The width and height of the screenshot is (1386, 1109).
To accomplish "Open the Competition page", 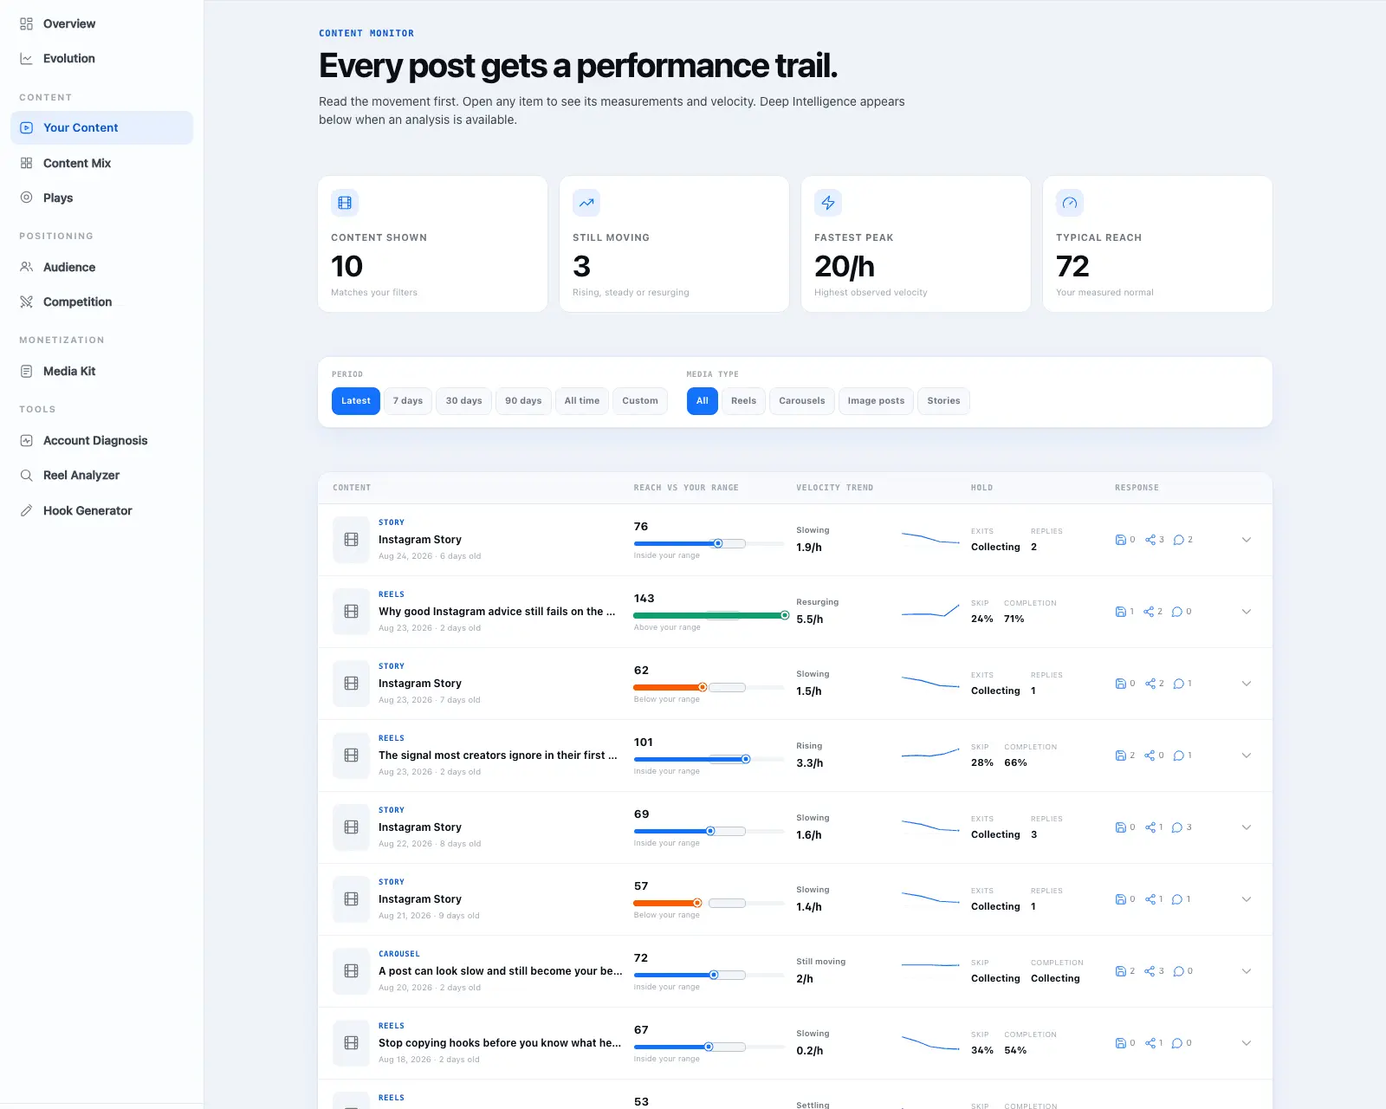I will click(x=101, y=302).
